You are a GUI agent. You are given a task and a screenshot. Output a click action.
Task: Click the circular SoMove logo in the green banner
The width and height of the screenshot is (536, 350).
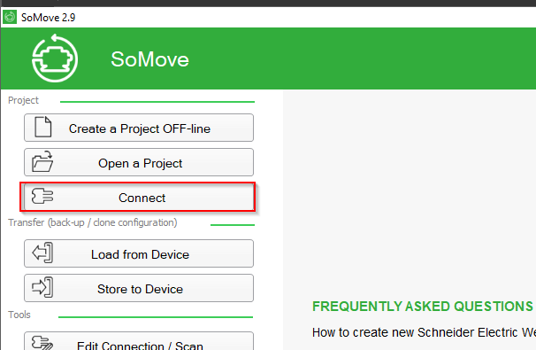point(55,58)
